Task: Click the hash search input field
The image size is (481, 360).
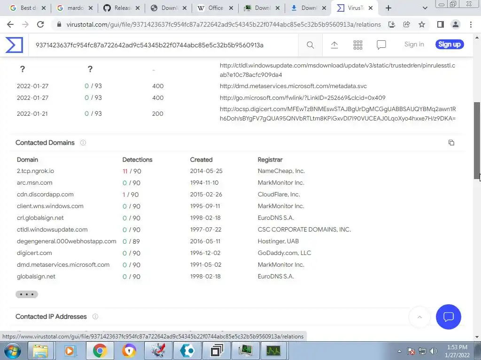Action: tap(163, 45)
